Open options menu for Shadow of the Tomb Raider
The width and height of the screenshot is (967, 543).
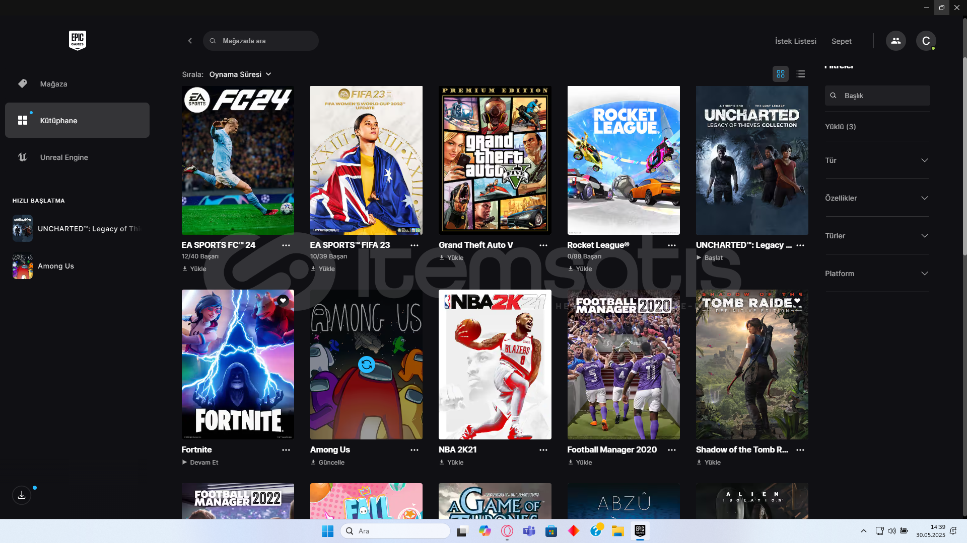(800, 450)
